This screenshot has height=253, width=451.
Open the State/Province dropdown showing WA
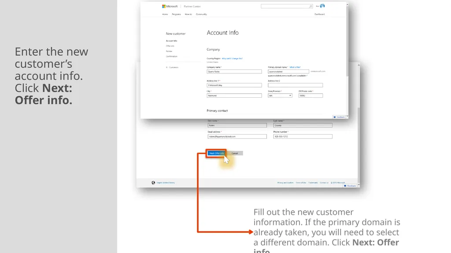tap(280, 95)
